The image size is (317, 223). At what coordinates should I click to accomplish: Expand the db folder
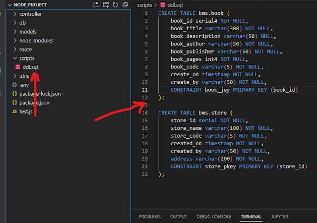tap(15, 23)
